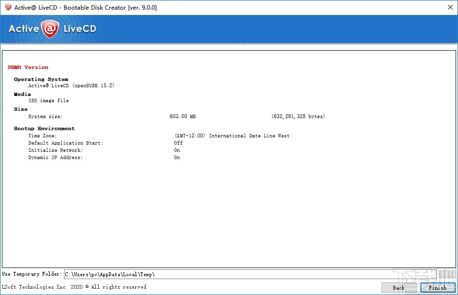Select the International Date Line West value

[232, 136]
